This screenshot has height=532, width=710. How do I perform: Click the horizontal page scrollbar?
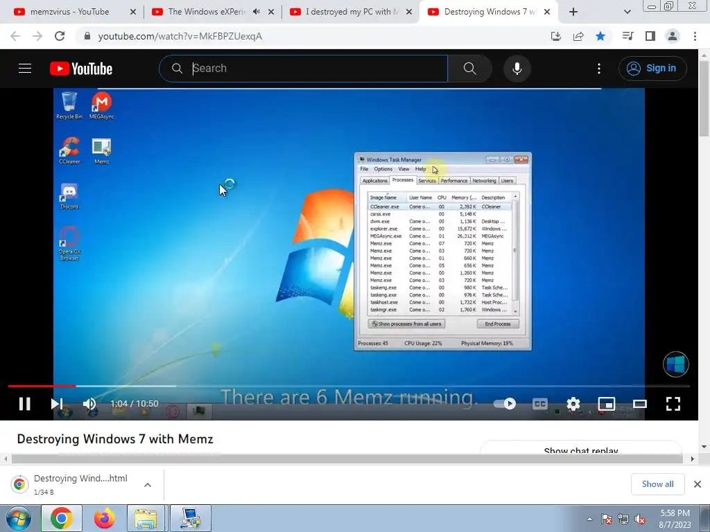348,459
